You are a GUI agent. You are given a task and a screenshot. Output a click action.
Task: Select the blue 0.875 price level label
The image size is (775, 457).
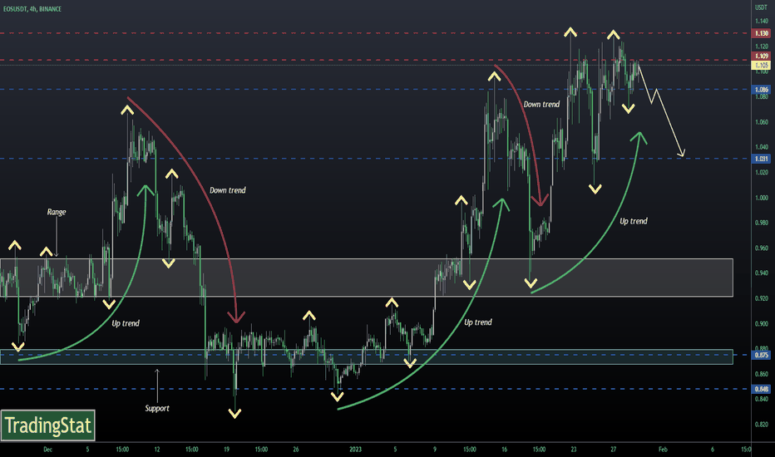point(761,355)
